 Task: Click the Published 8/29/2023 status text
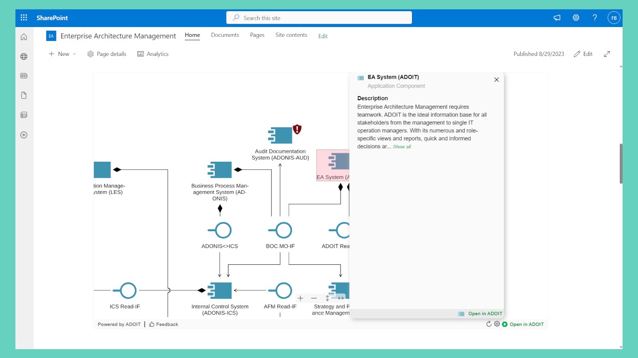(539, 54)
